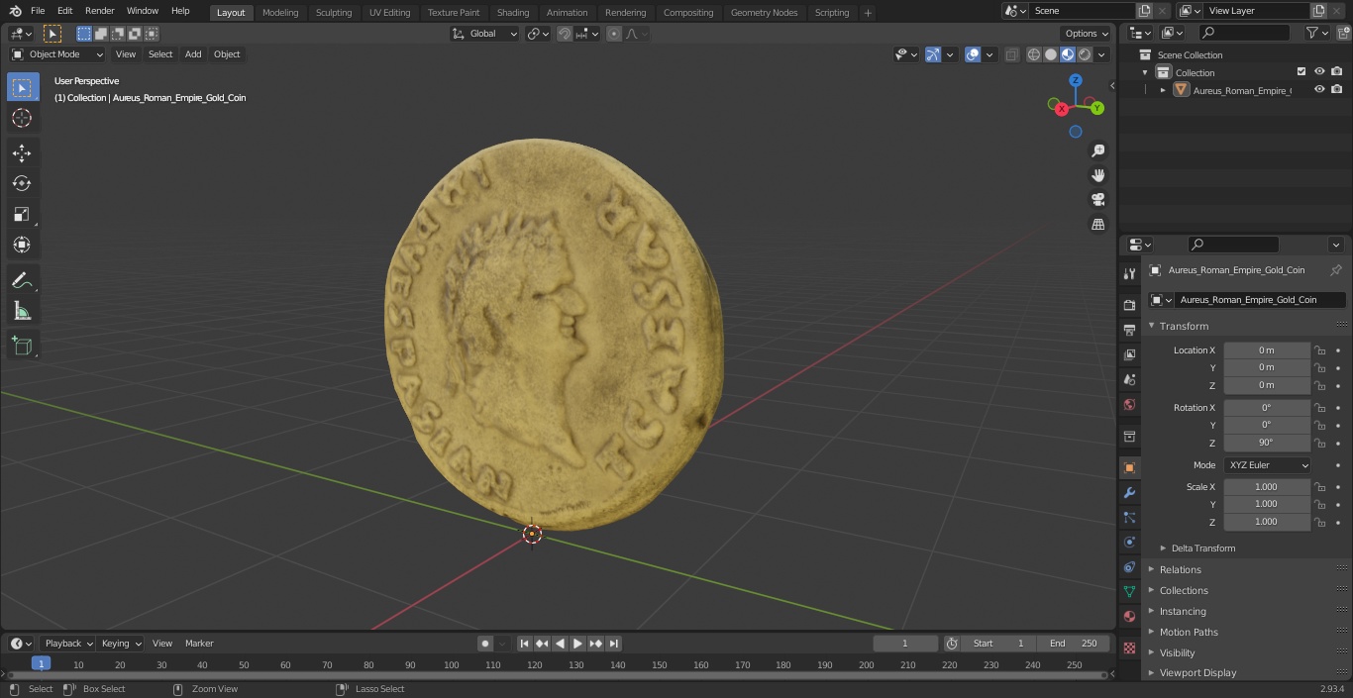This screenshot has height=698, width=1353.
Task: Open the Playback dropdown in timeline
Action: [x=68, y=644]
